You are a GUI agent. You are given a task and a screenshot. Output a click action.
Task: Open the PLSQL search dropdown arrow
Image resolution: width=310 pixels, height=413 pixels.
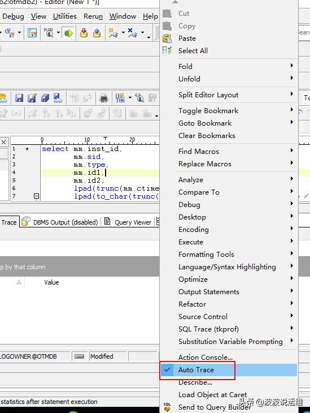click(58, 33)
